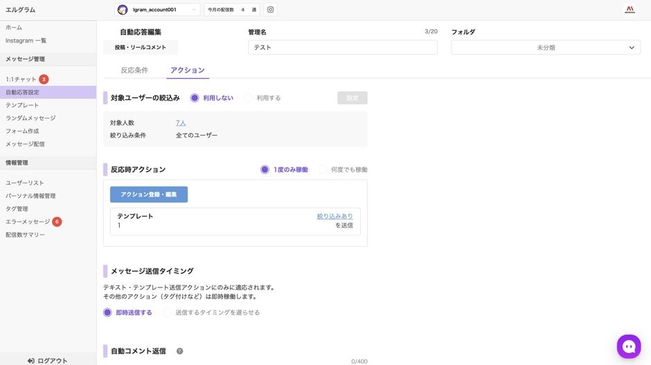
Task: Select 送信するタイミングを遅らせる option
Action: pyautogui.click(x=167, y=312)
